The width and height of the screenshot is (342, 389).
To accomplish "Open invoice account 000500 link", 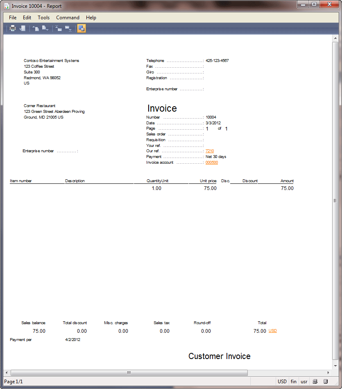I will 212,162.
